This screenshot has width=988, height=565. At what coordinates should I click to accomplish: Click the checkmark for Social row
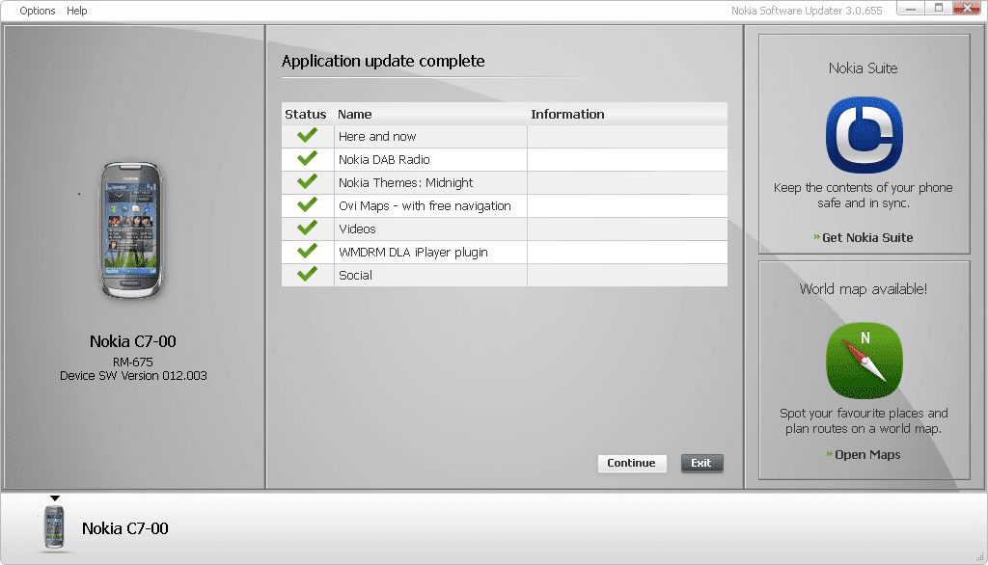point(308,274)
